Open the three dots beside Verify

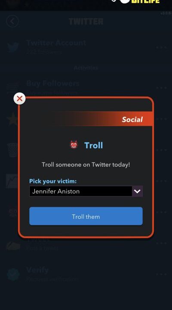click(x=161, y=274)
